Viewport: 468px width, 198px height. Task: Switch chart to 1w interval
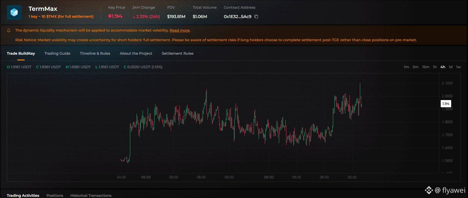458,67
